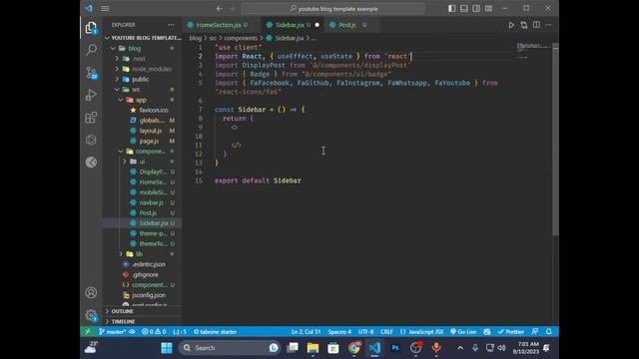Toggle Secondary Side Bar layout icon
639x359 pixels.
[x=476, y=9]
